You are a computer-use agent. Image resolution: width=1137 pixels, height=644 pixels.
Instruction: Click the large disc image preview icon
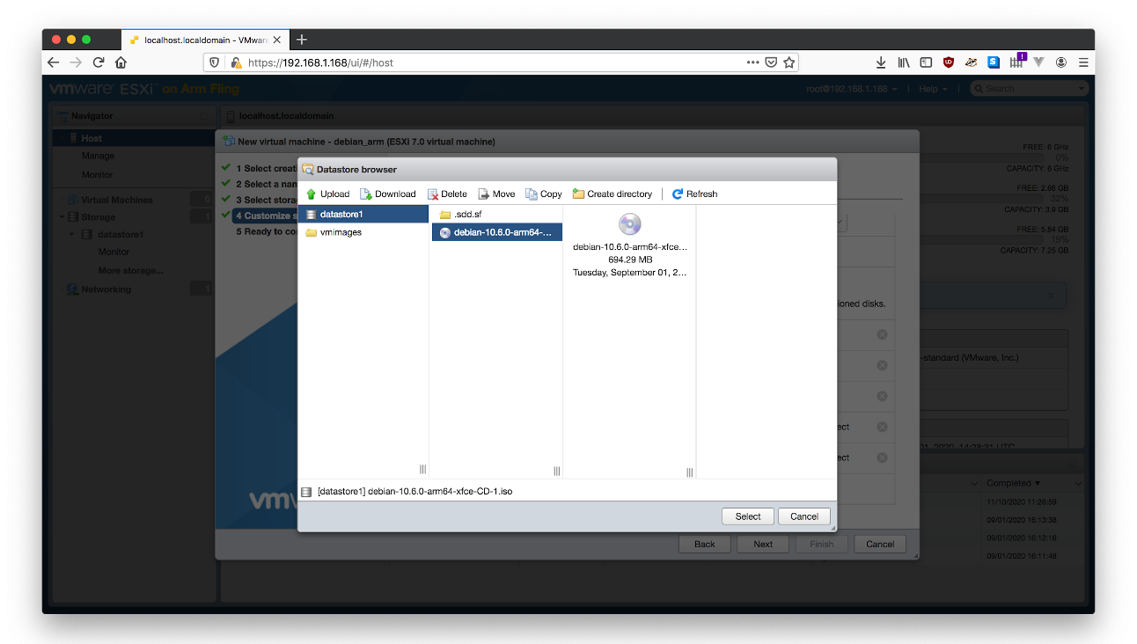click(x=630, y=223)
